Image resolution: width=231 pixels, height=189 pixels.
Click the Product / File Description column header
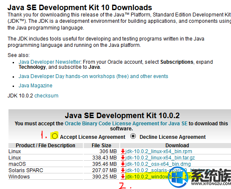(46, 146)
